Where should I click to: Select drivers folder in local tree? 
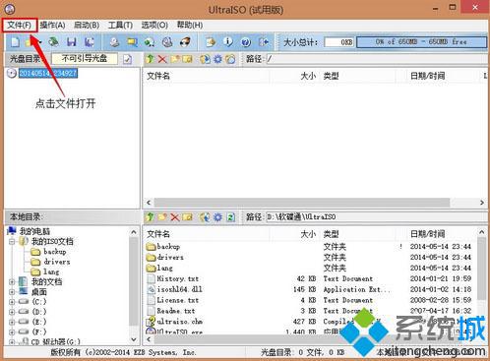point(57,262)
